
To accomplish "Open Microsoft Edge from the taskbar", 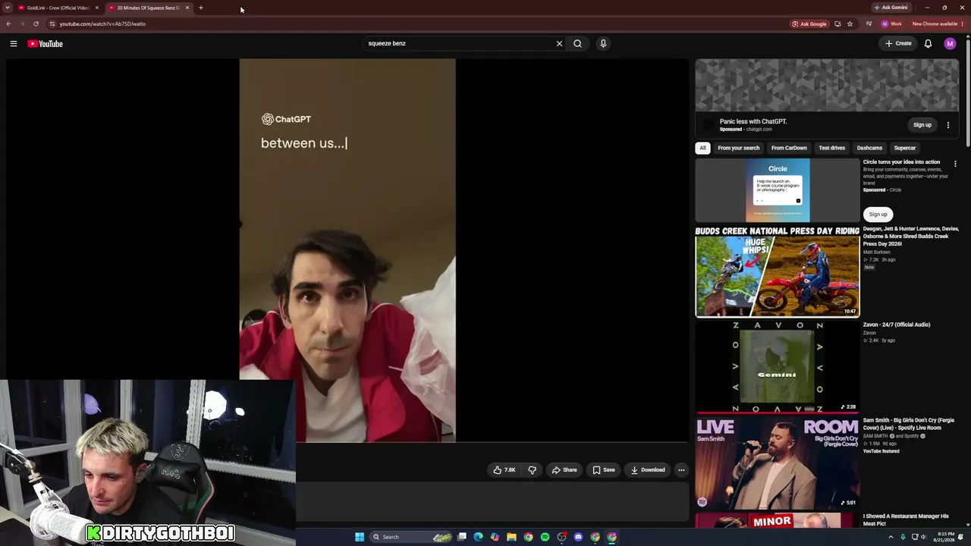I will point(478,537).
